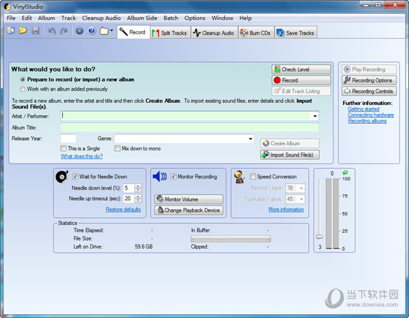This screenshot has height=318, width=409.
Task: Open the File menu
Action: point(11,18)
